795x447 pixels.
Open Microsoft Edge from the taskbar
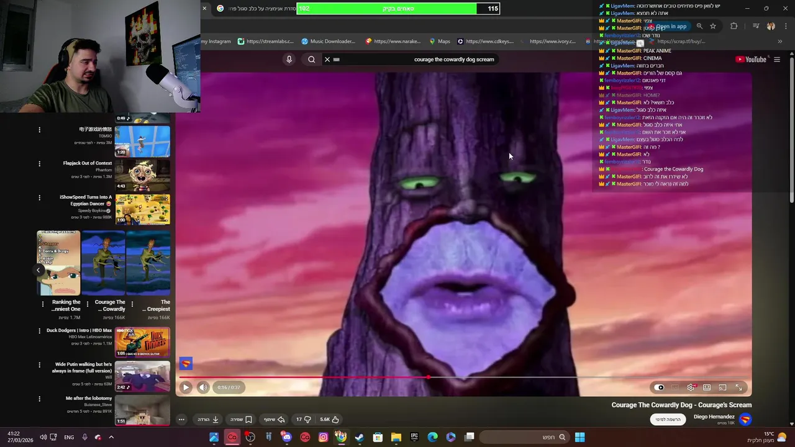coord(432,437)
